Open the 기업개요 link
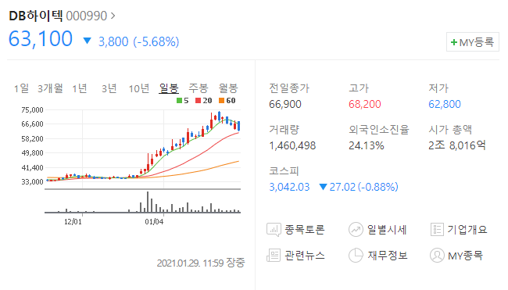Screen dimensions: 508x290 coord(467,230)
